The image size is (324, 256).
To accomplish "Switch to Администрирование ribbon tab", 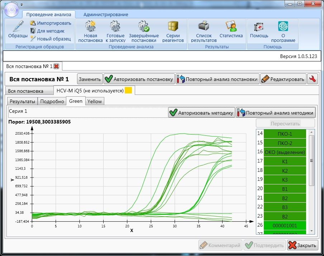I will 106,14.
